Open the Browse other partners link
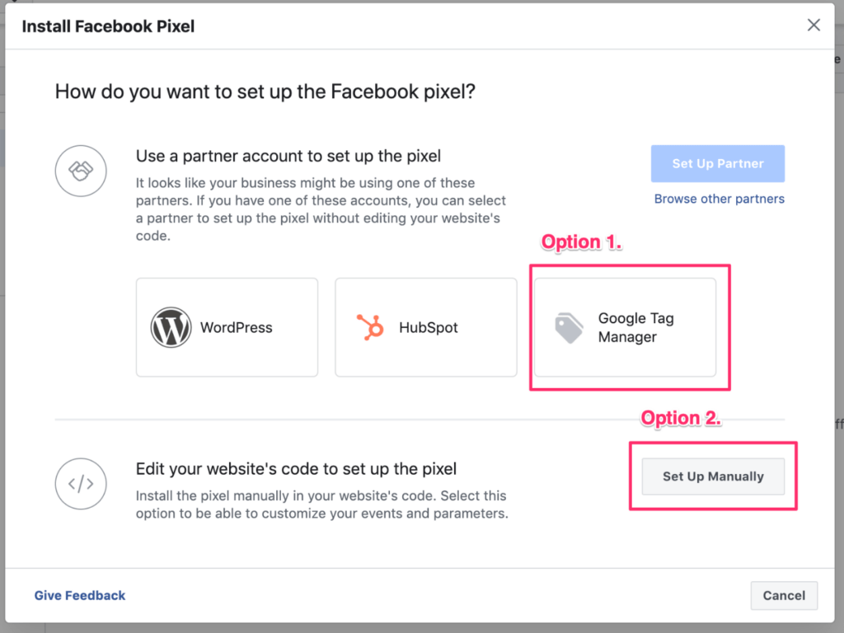844x633 pixels. pos(719,199)
